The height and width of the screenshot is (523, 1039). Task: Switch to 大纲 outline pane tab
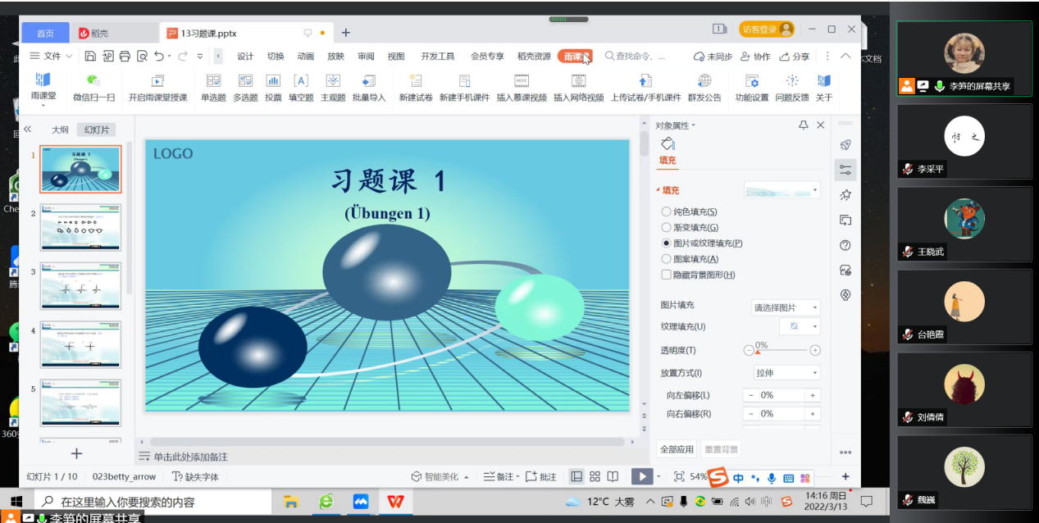[x=60, y=130]
